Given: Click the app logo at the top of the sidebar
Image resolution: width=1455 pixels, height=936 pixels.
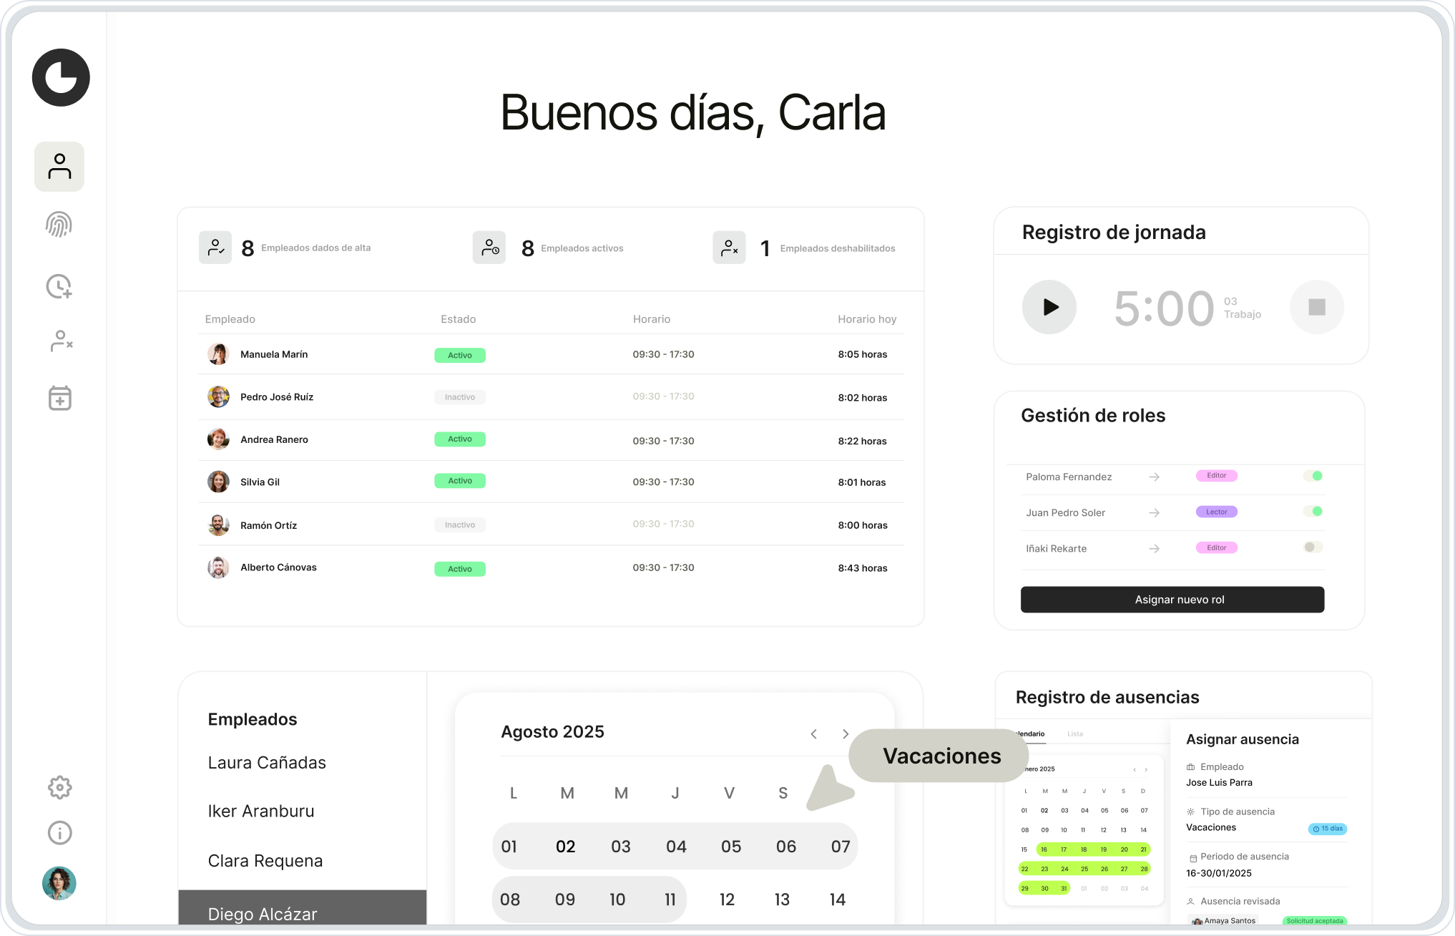Looking at the screenshot, I should coord(61,78).
